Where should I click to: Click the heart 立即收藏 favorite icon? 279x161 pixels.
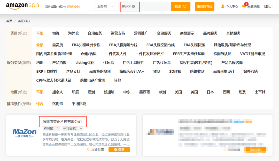(89, 149)
